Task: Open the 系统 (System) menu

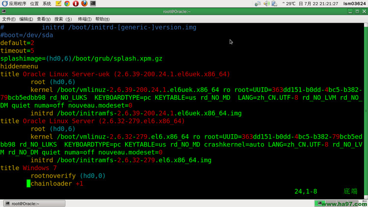Action: [47, 3]
